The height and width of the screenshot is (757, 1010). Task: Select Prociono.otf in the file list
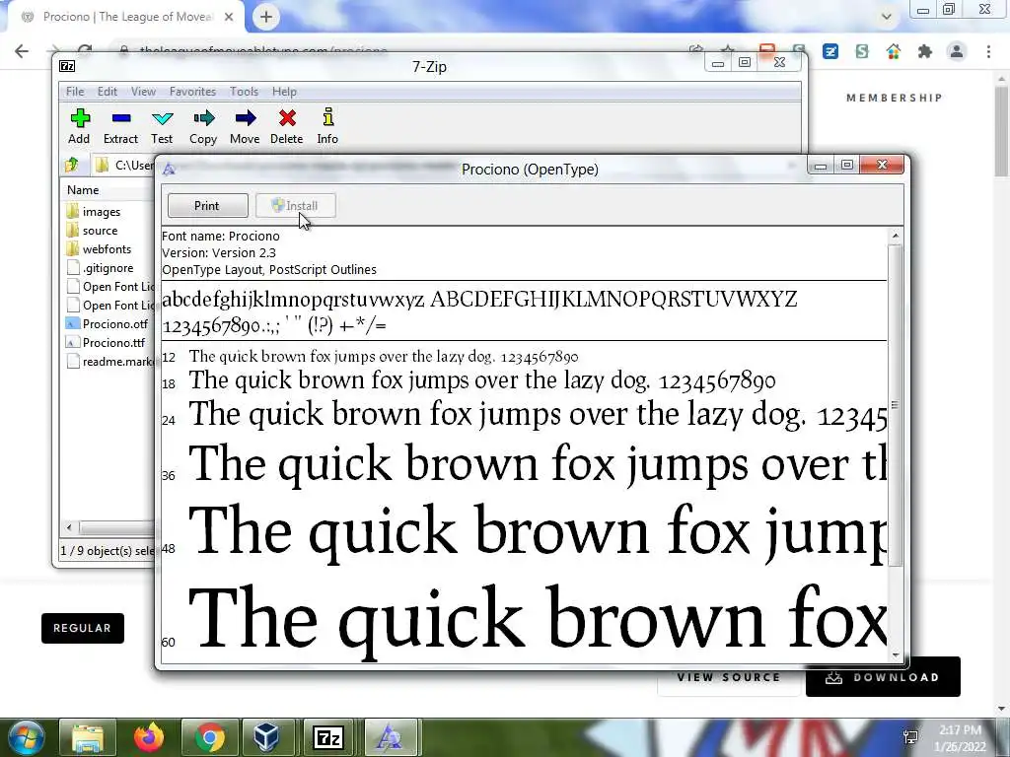coord(108,323)
